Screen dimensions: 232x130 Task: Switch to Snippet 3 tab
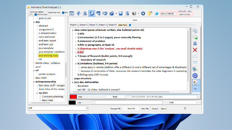coord(93,25)
